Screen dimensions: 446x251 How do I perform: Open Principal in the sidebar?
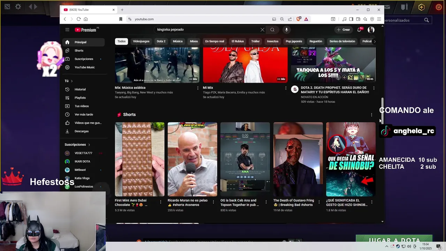[84, 42]
